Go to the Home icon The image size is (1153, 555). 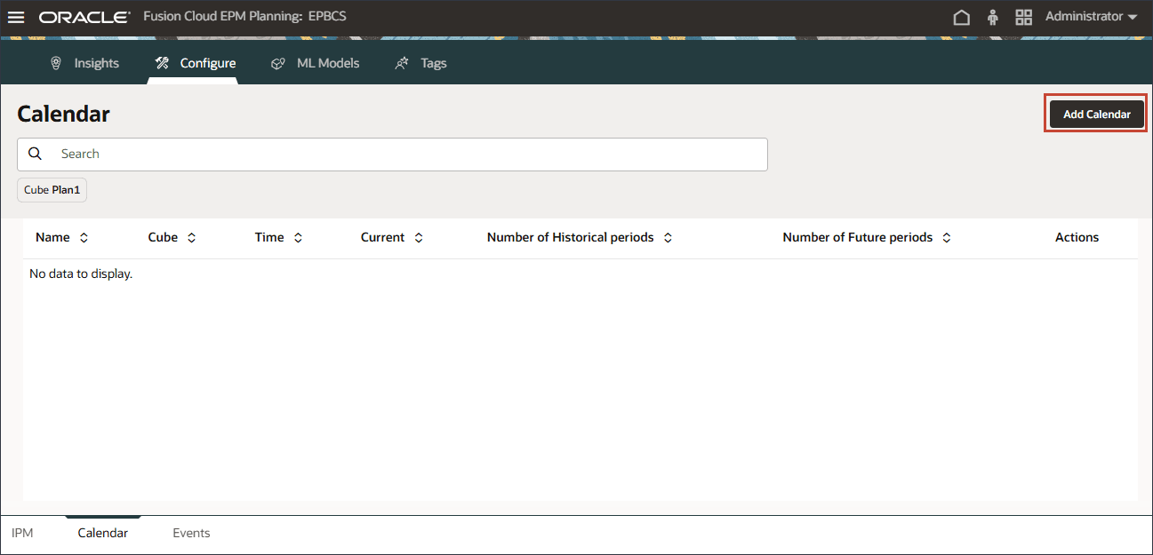961,17
